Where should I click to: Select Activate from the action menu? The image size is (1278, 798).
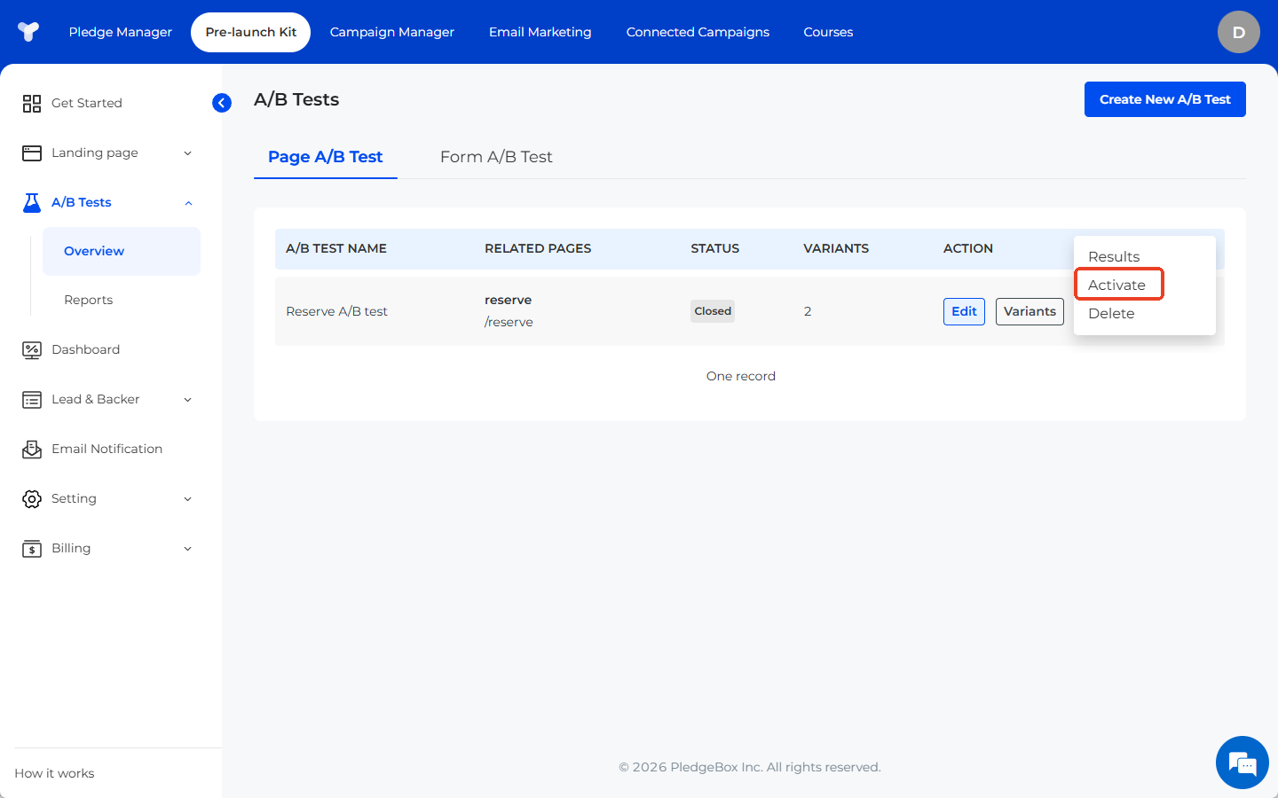click(x=1116, y=285)
